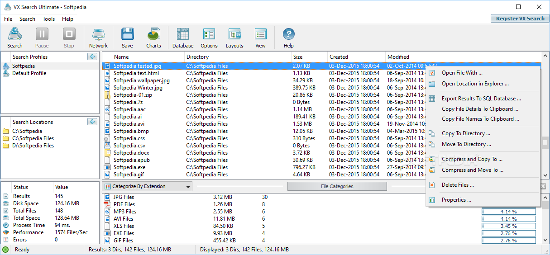Sort by the Created column header

pos(357,57)
